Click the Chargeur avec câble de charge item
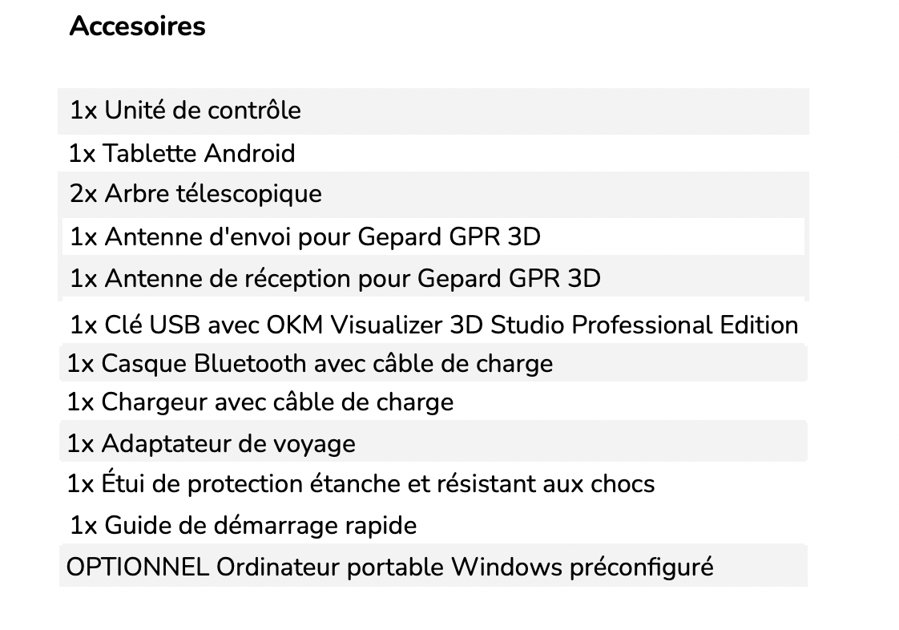899x630 pixels. click(x=433, y=402)
